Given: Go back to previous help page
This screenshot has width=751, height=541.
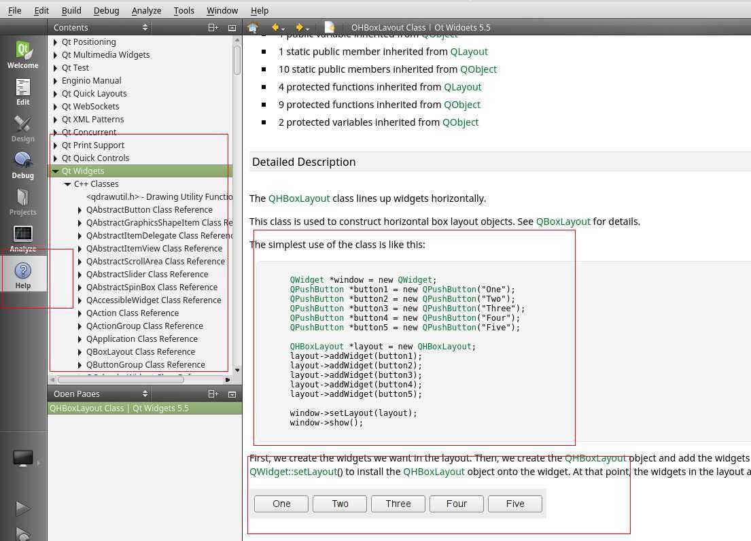Looking at the screenshot, I should pyautogui.click(x=275, y=28).
